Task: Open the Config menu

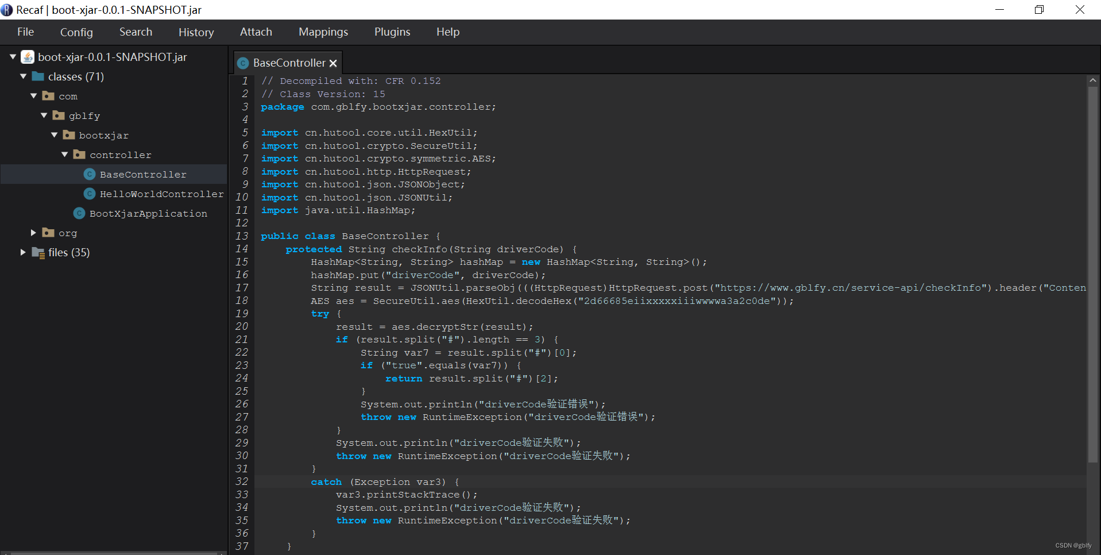Action: pos(76,32)
